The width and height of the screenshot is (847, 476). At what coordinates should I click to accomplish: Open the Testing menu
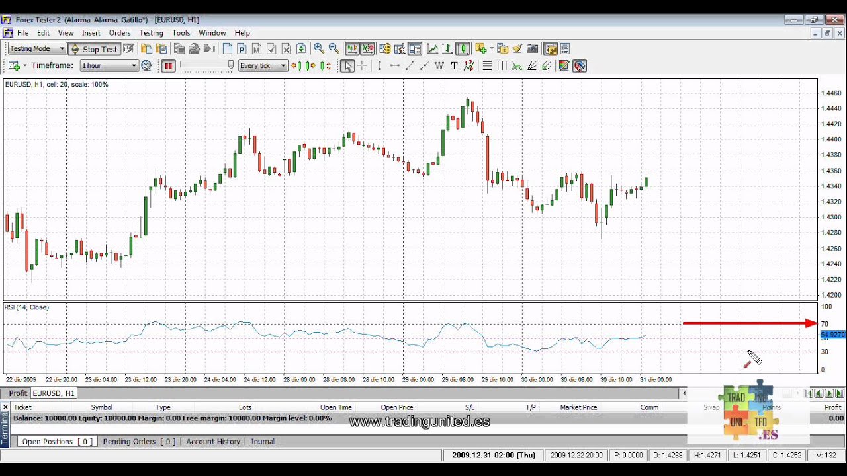coord(151,33)
